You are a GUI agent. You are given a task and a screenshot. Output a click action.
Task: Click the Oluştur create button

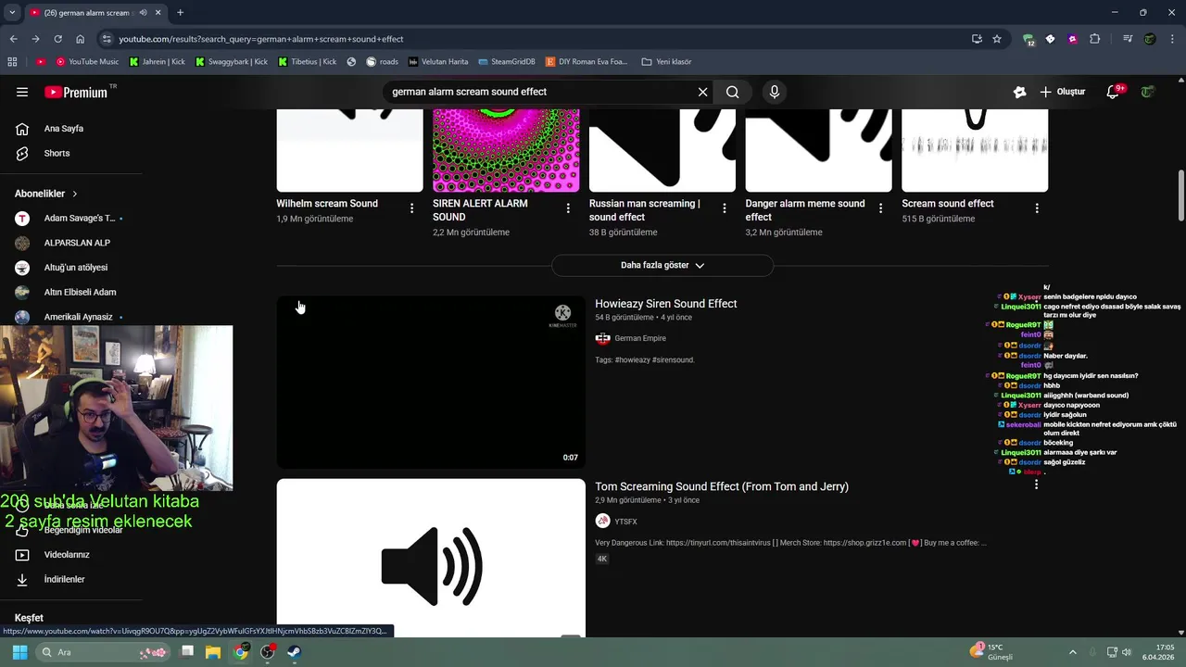click(1062, 92)
